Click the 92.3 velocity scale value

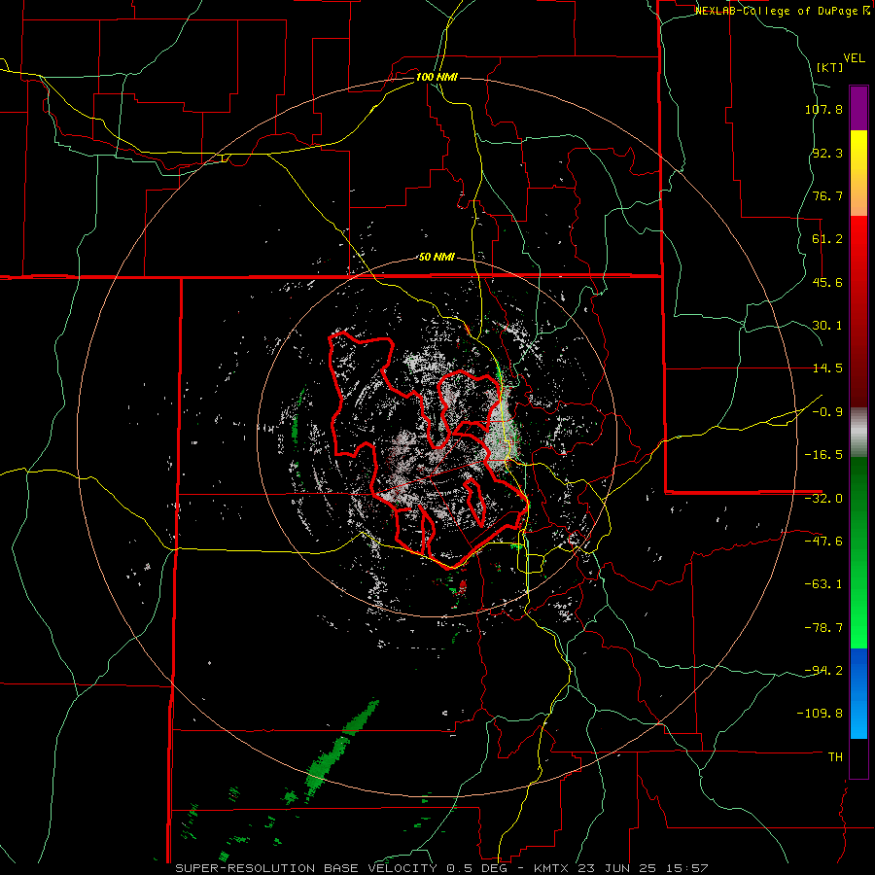[827, 153]
